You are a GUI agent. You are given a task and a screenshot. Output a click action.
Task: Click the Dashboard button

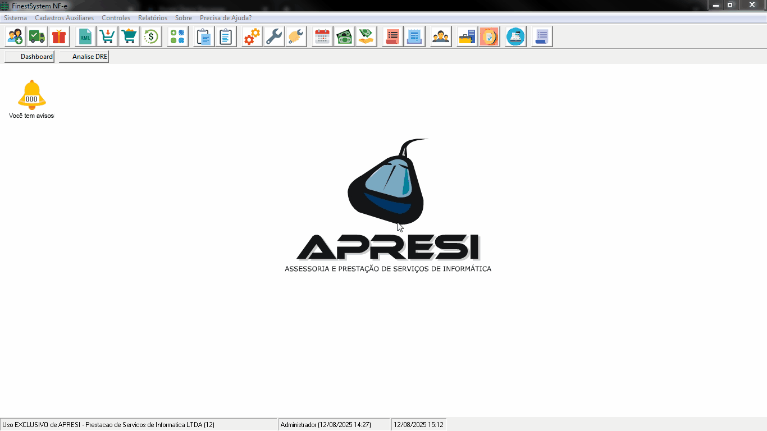(30, 57)
